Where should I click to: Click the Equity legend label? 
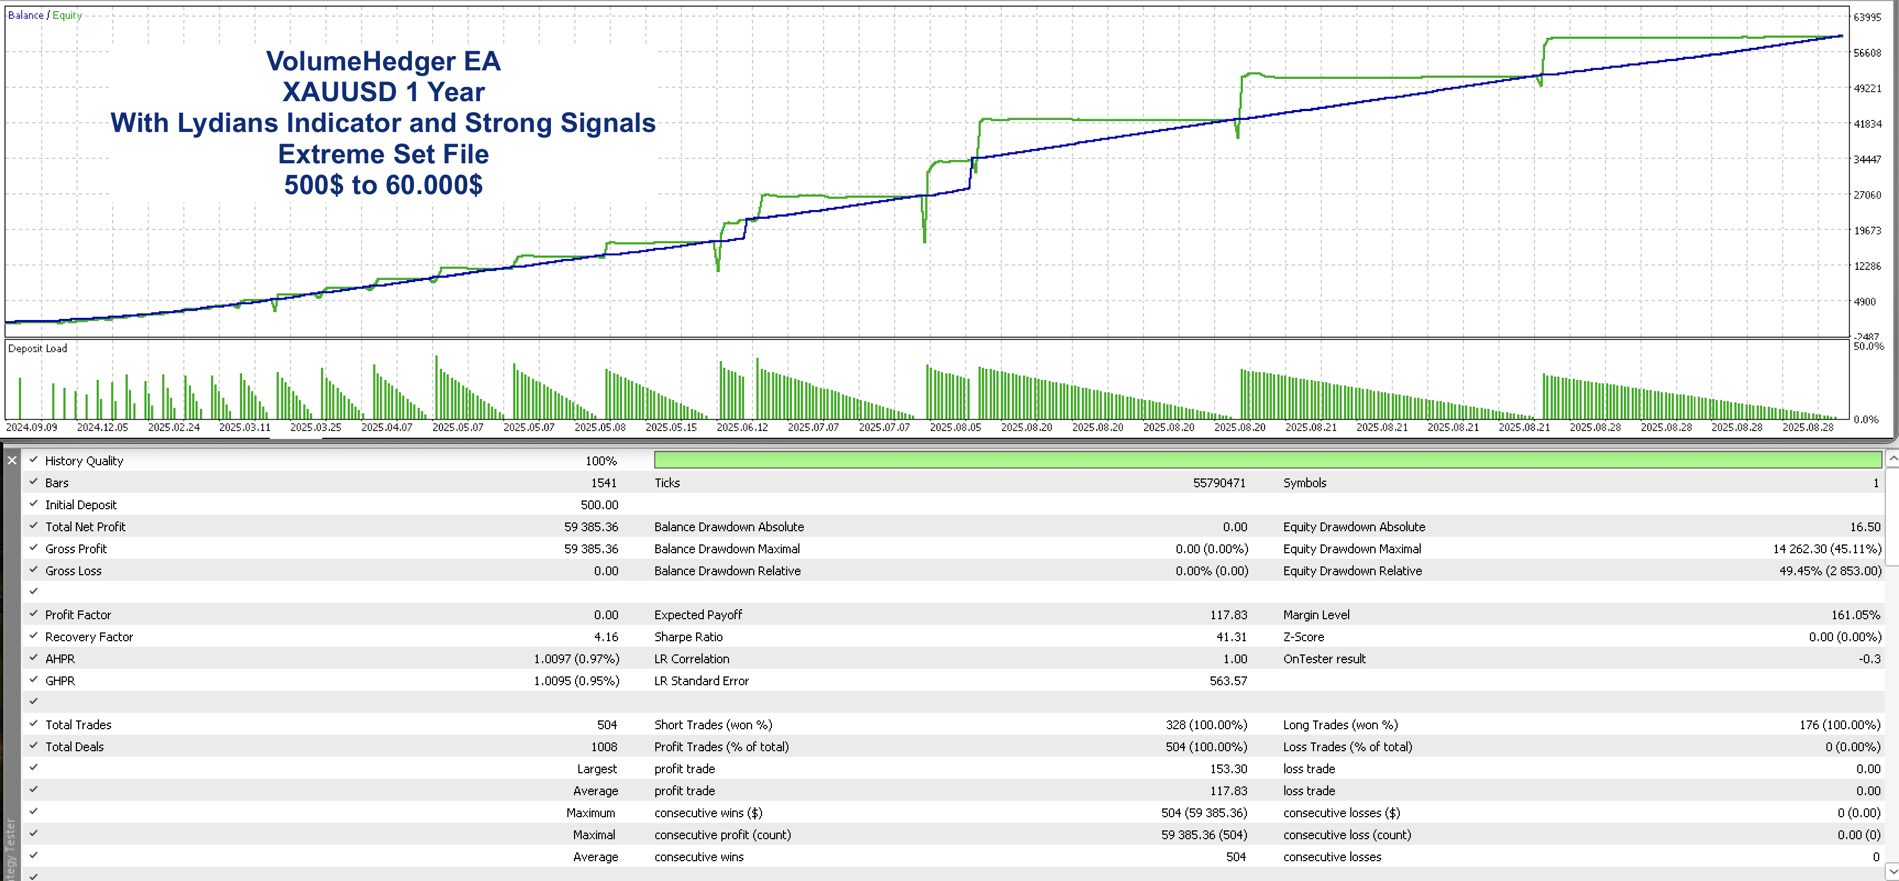tap(67, 15)
